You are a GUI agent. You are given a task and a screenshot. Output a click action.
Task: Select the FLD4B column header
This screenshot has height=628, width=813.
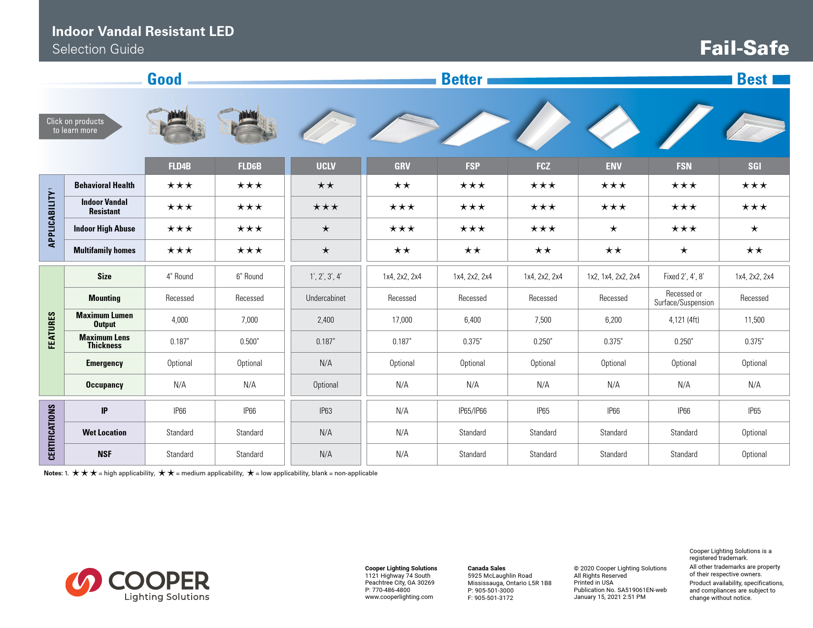pos(180,166)
